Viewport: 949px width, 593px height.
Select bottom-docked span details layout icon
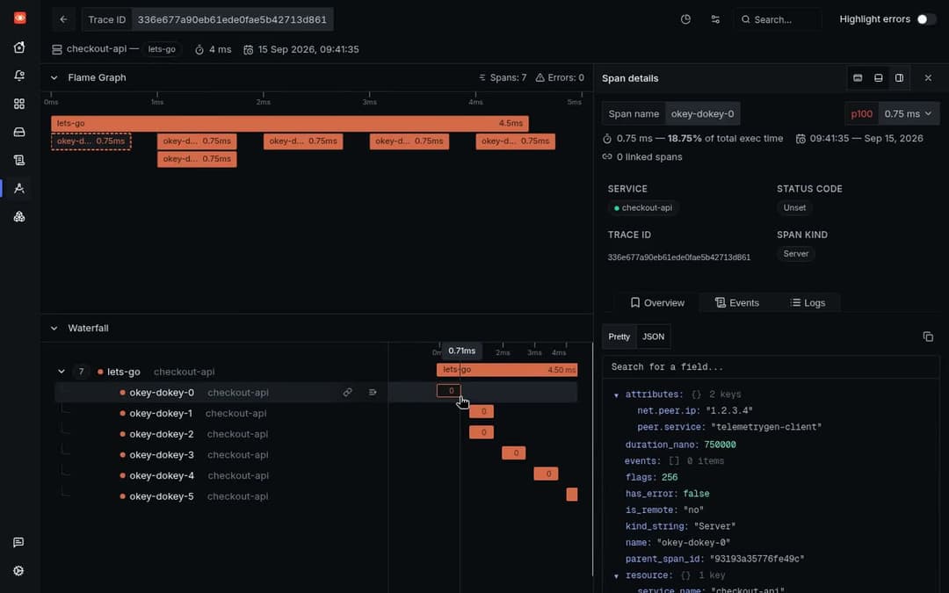click(878, 78)
